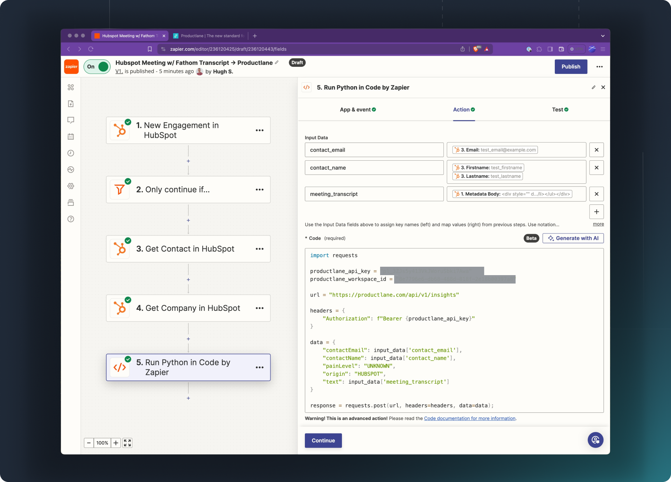
Task: Open the Zap more options menu in the header
Action: tap(600, 67)
